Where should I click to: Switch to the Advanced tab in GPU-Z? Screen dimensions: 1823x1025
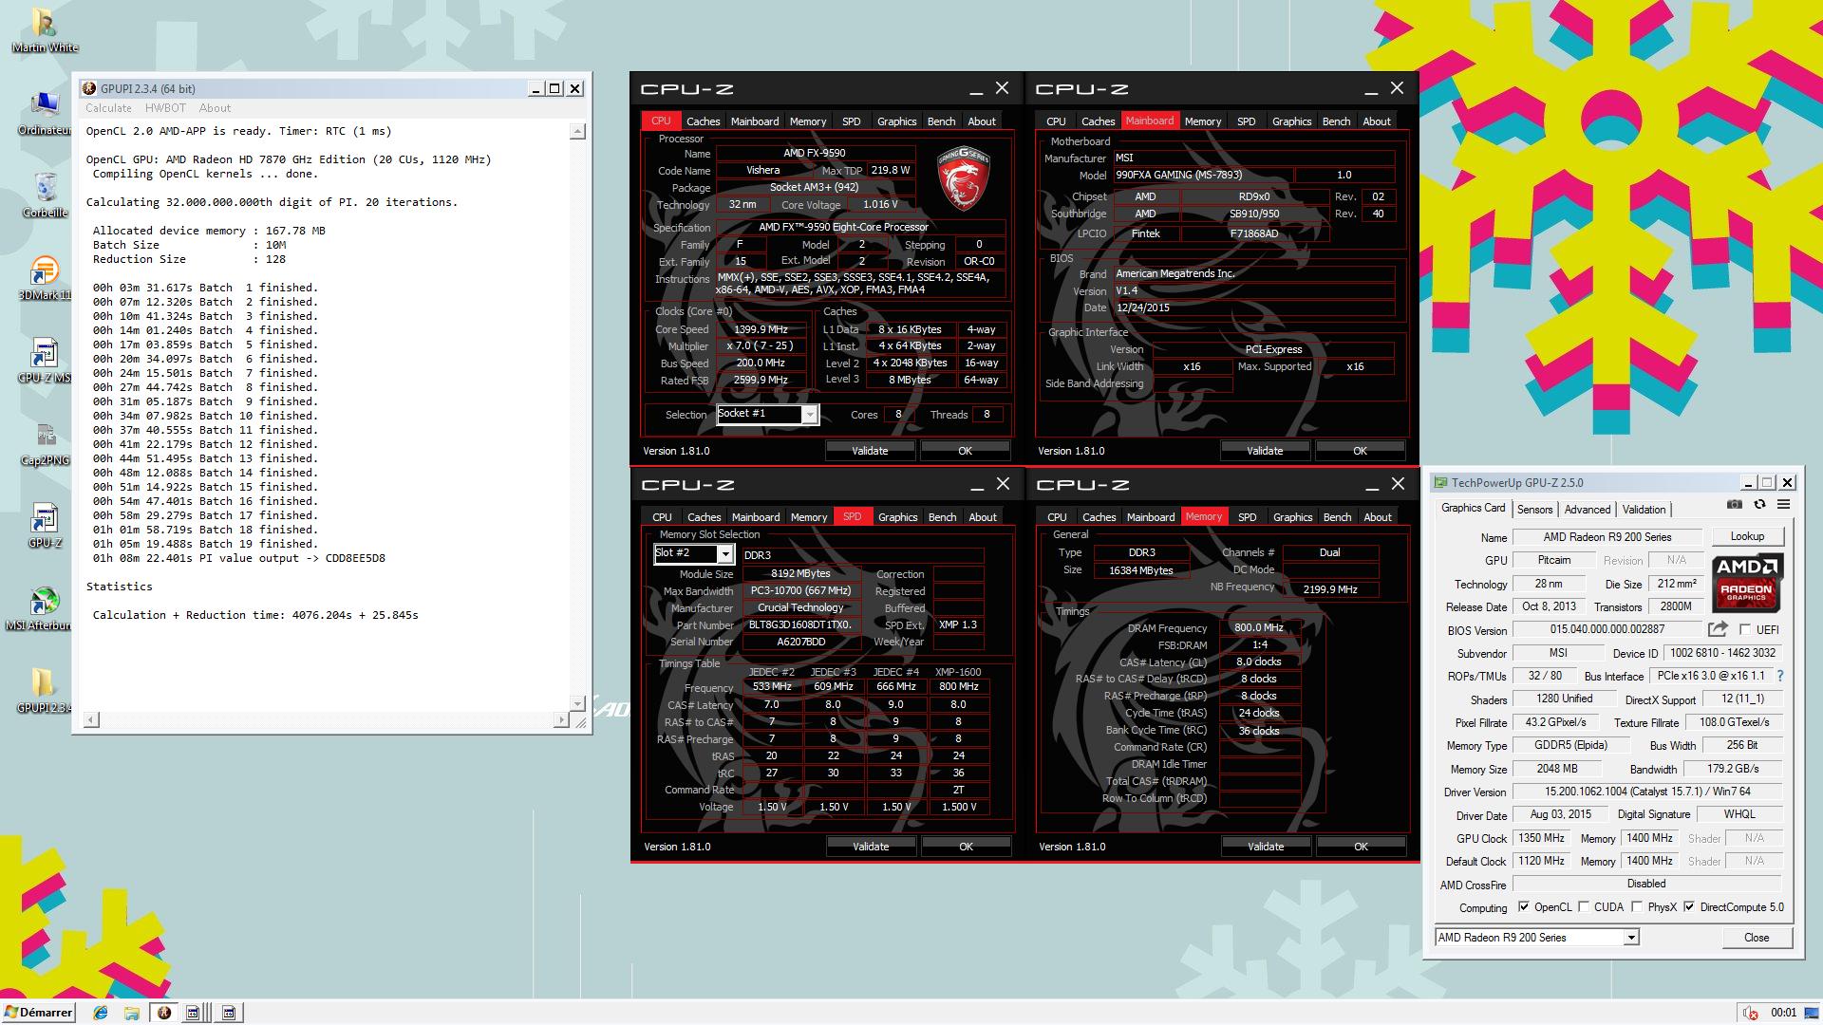coord(1588,510)
